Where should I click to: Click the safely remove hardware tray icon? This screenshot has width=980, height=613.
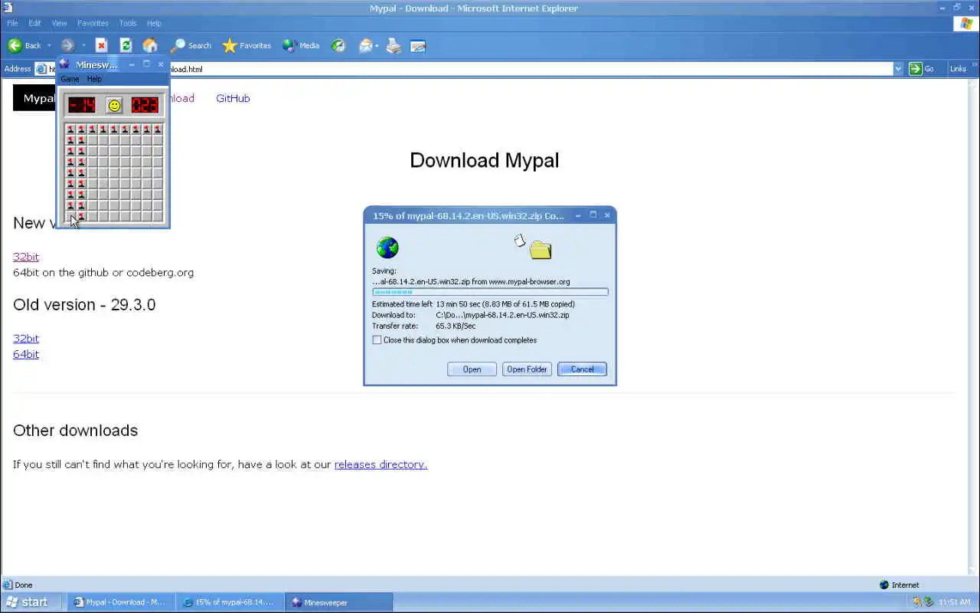(x=929, y=602)
